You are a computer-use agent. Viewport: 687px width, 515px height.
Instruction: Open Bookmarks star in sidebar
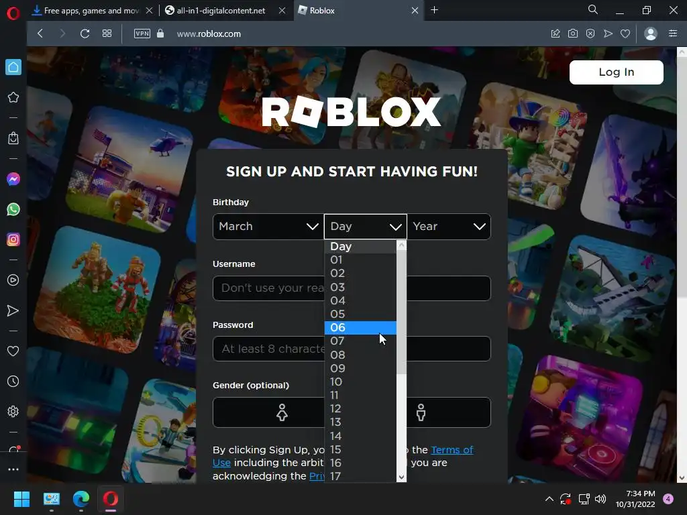[x=13, y=97]
